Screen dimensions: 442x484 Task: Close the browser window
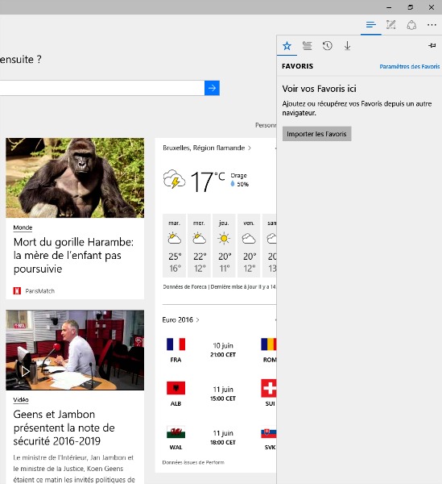pyautogui.click(x=432, y=7)
